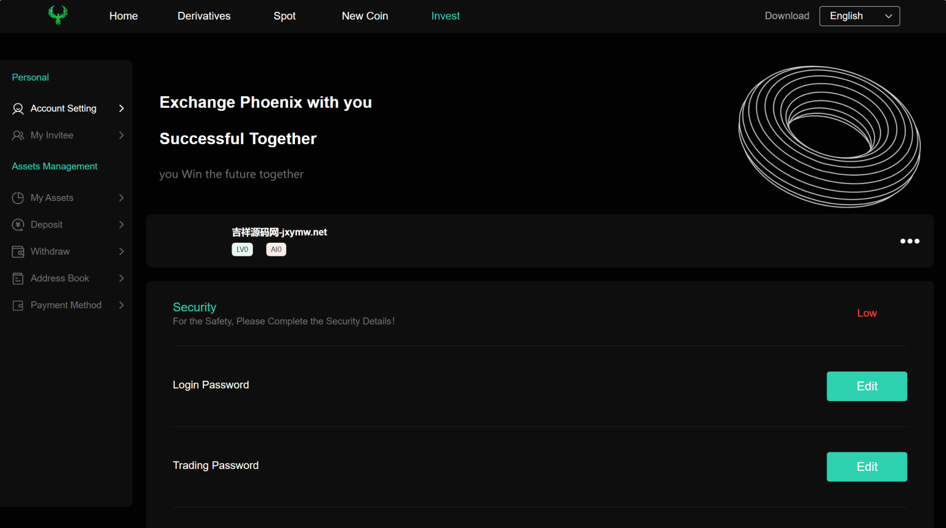
Task: Open the three-dot more options menu
Action: click(x=910, y=241)
